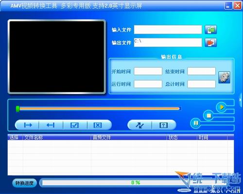Image resolution: width=243 pixels, height=194 pixels.
Task: Click the 时间 column header
Action: coord(212,137)
